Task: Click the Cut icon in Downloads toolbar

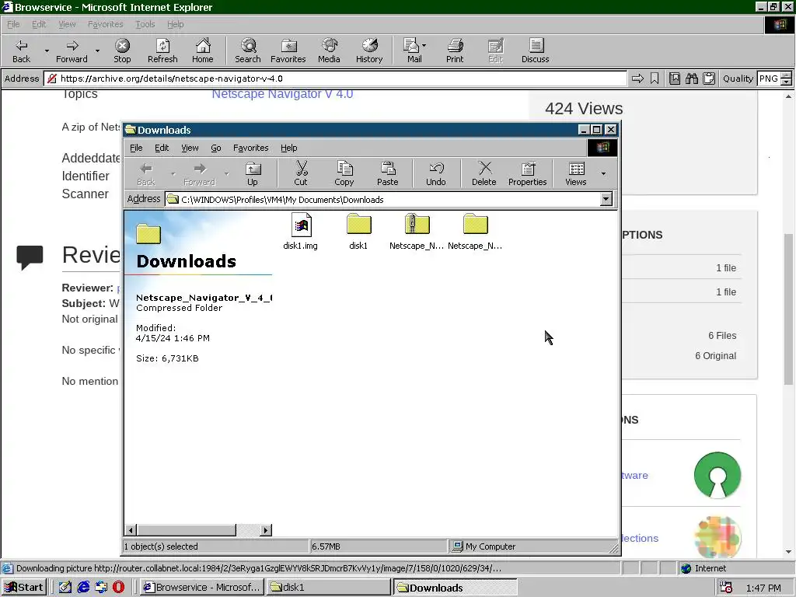Action: pyautogui.click(x=301, y=173)
